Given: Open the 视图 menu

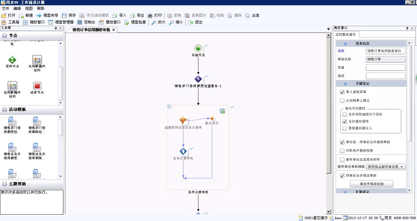Looking at the screenshot, I should click(29, 9).
